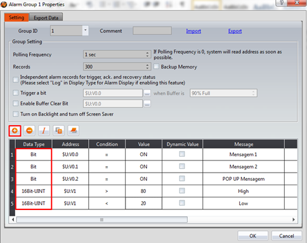
Task: Click the value cell showing 80
Action: (x=144, y=191)
